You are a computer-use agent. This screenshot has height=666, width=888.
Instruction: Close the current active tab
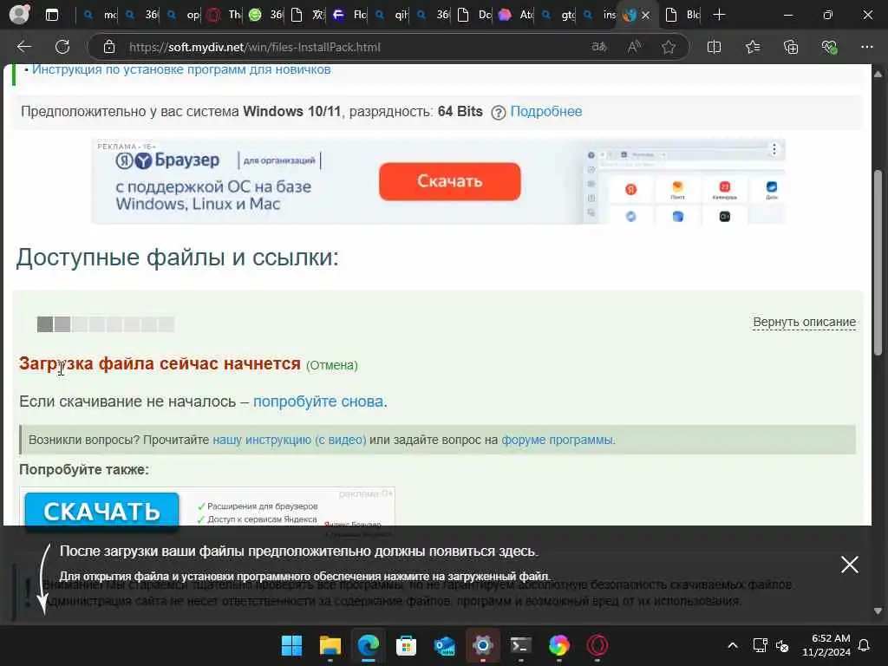pyautogui.click(x=645, y=15)
